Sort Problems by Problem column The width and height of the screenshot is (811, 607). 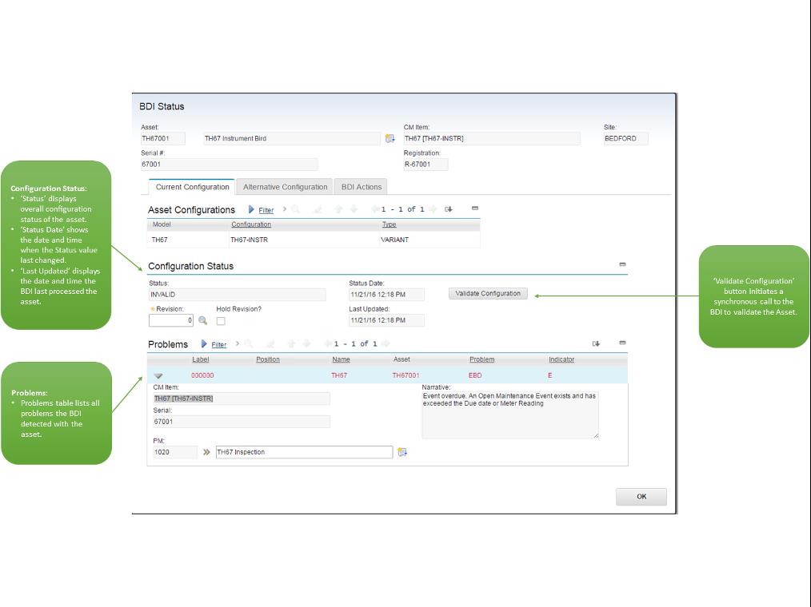click(x=481, y=359)
